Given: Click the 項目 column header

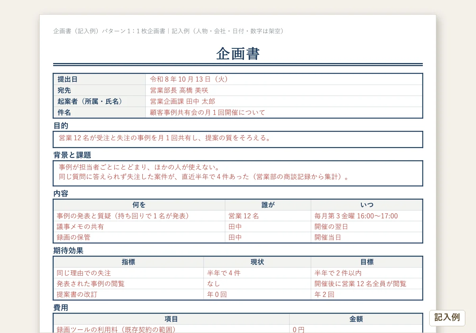Looking at the screenshot, I should click(171, 319).
